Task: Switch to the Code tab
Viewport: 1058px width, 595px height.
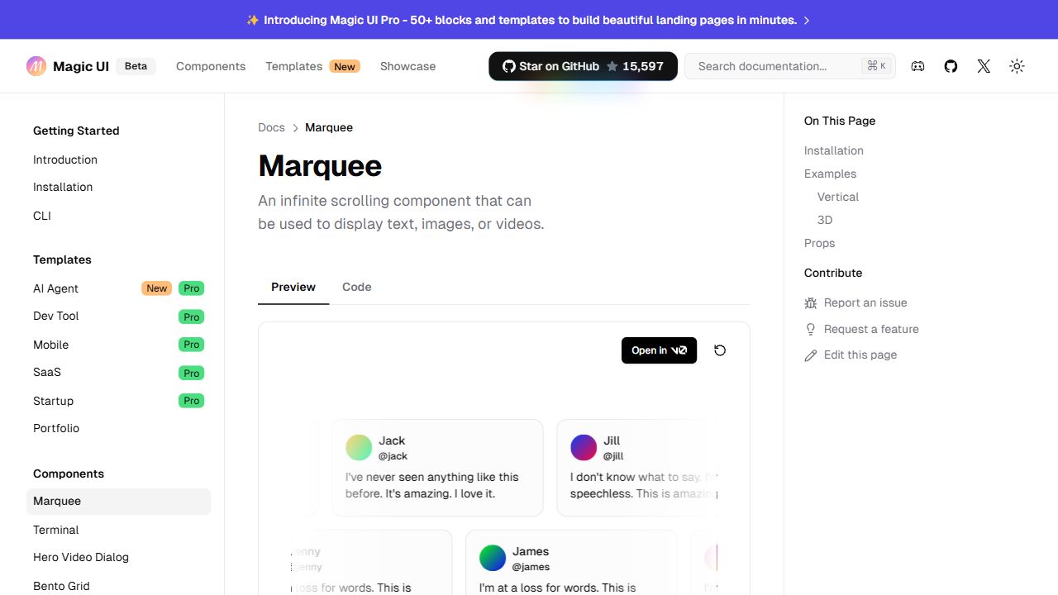Action: 357,287
